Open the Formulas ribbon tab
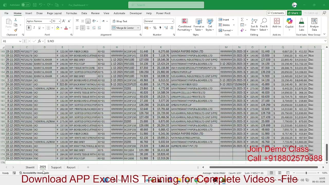 click(x=71, y=13)
